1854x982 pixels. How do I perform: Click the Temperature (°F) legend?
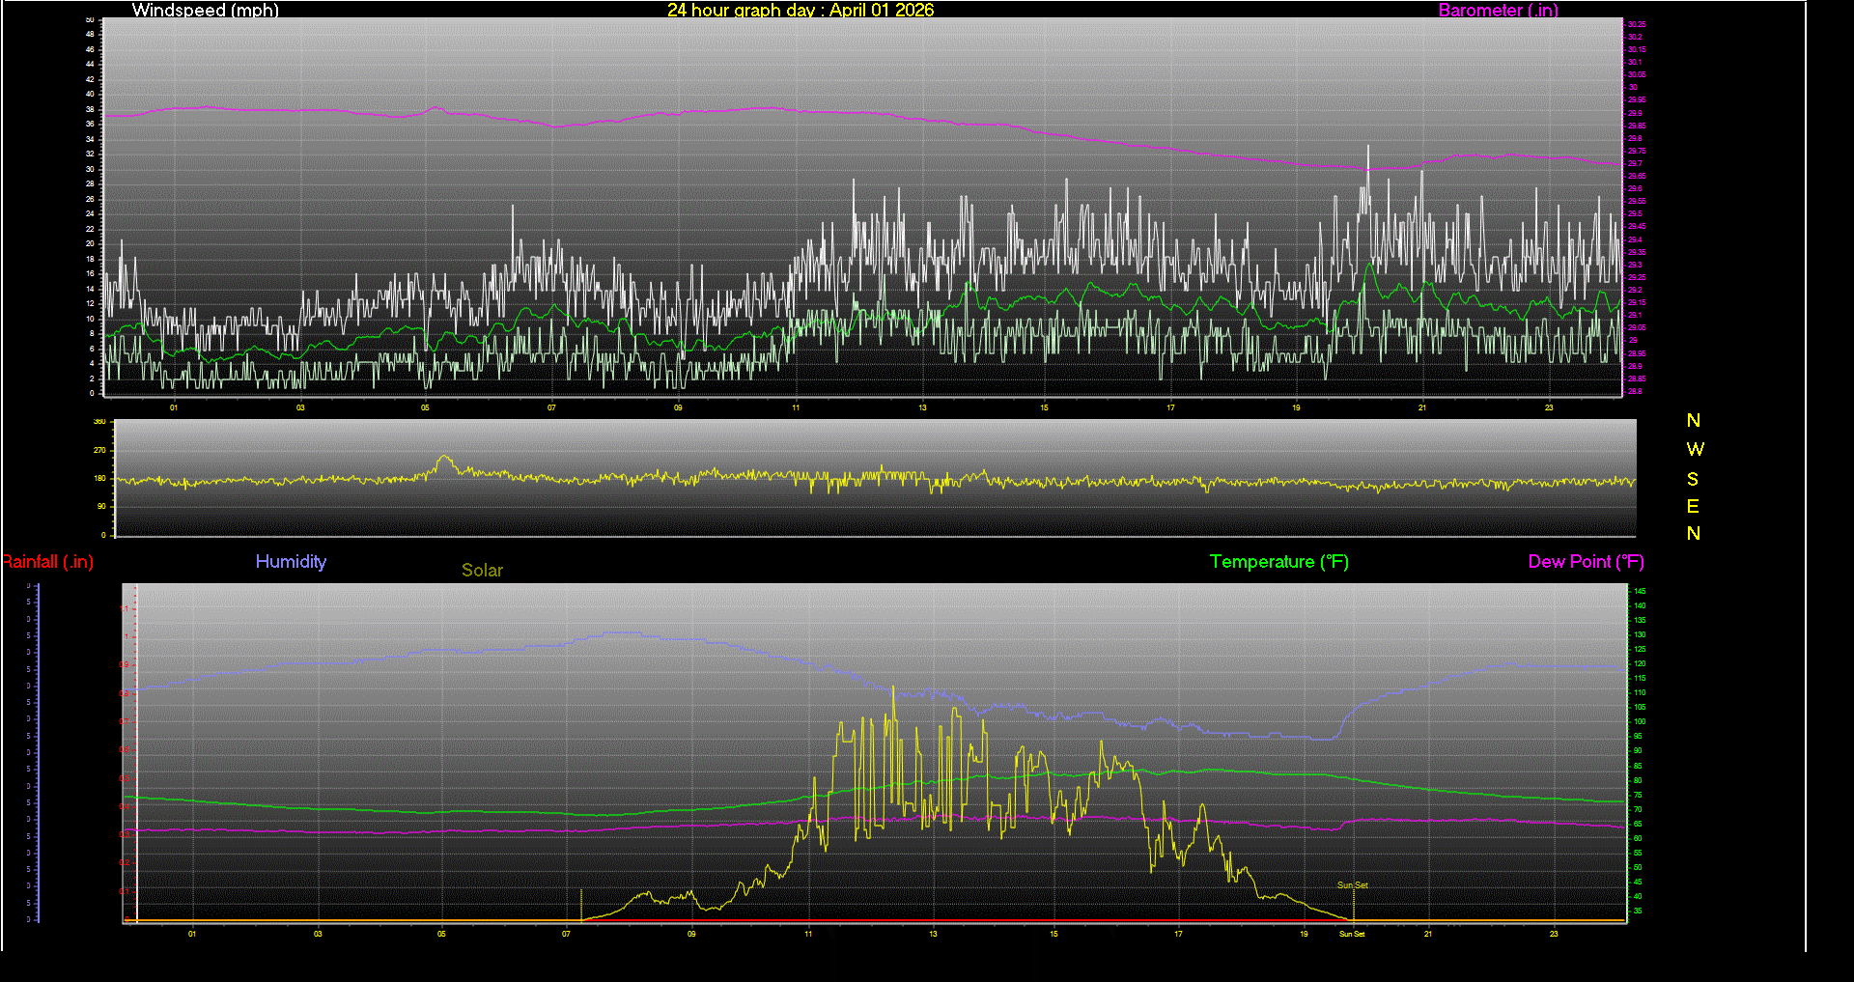pyautogui.click(x=1278, y=561)
